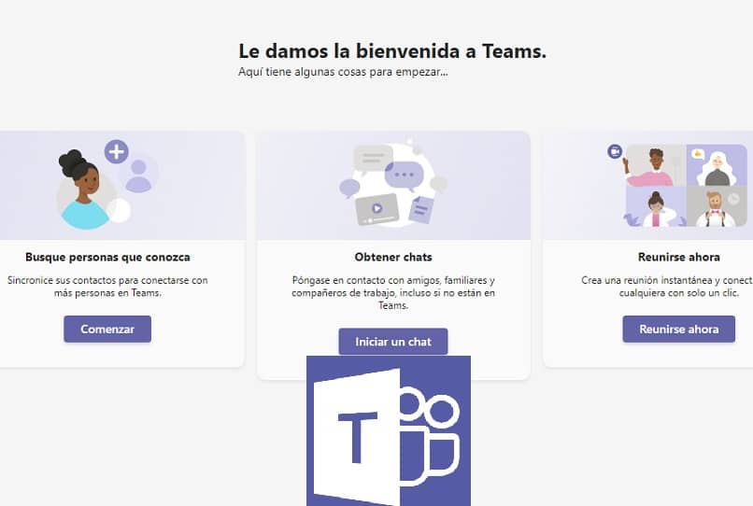The width and height of the screenshot is (753, 506).
Task: Open the video meeting grid illustration
Action: tap(677, 185)
